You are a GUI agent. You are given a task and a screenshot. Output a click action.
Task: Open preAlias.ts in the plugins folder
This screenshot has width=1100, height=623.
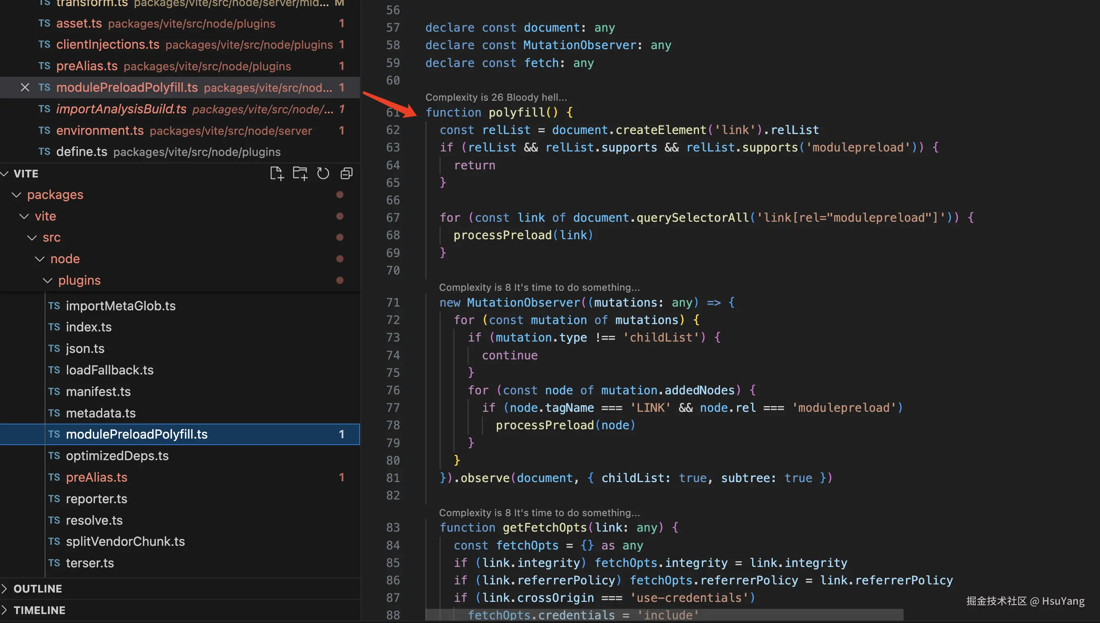97,477
